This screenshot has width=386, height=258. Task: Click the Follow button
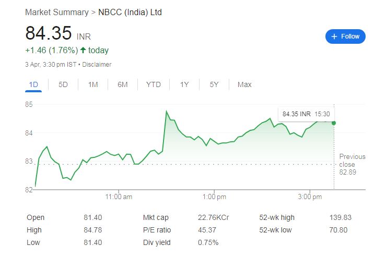[345, 36]
